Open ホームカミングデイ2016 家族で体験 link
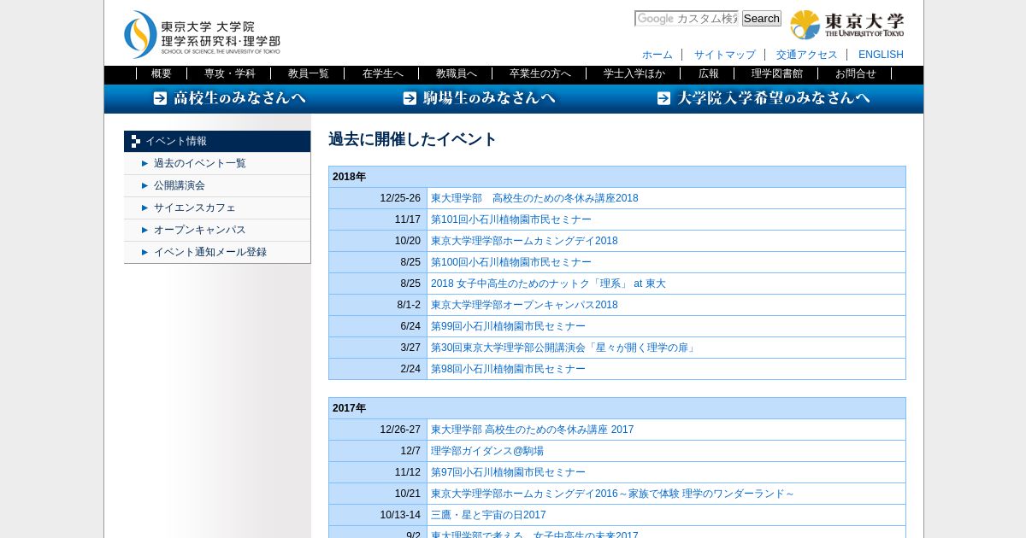The image size is (1026, 538). [613, 494]
